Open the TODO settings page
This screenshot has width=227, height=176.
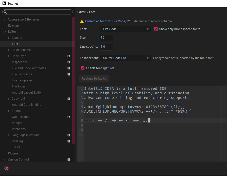pos(16,147)
